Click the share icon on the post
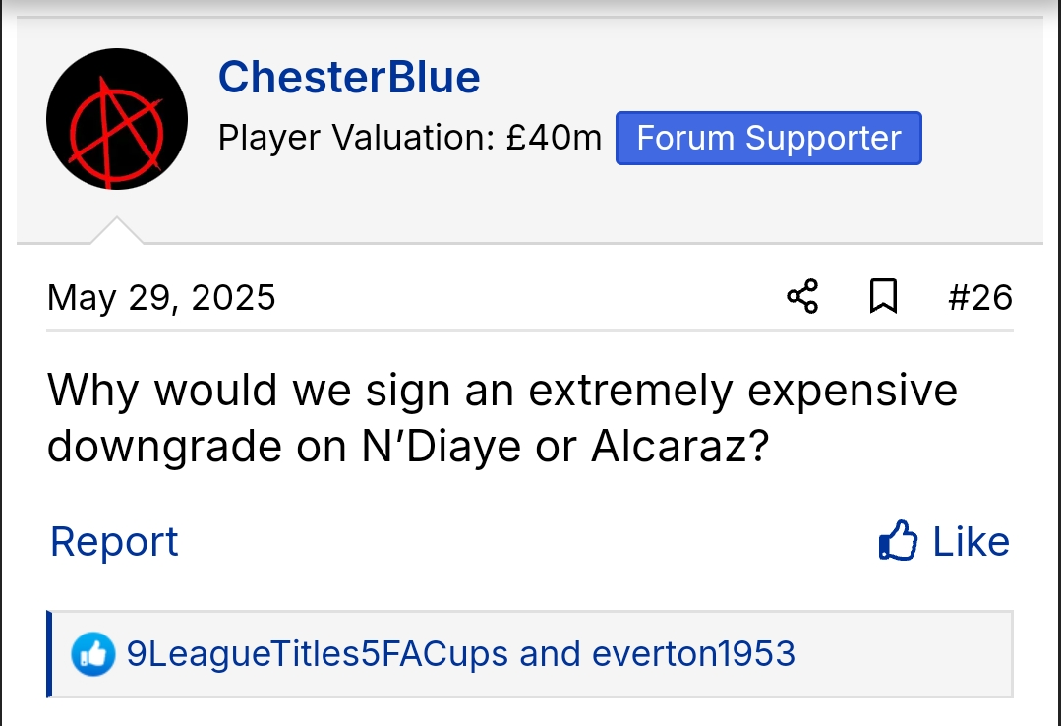The image size is (1061, 726). coord(802,296)
